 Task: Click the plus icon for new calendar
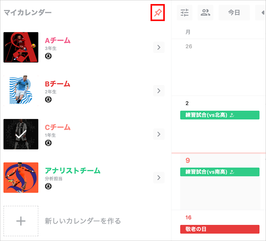tap(21, 221)
